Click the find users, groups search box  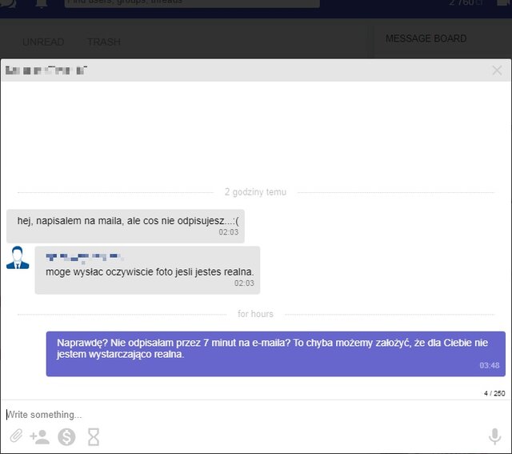192,2
